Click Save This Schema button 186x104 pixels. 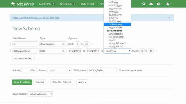pyautogui.click(x=62, y=82)
